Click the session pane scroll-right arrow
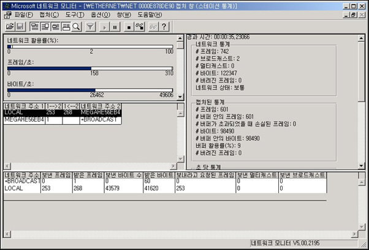 tap(173, 166)
